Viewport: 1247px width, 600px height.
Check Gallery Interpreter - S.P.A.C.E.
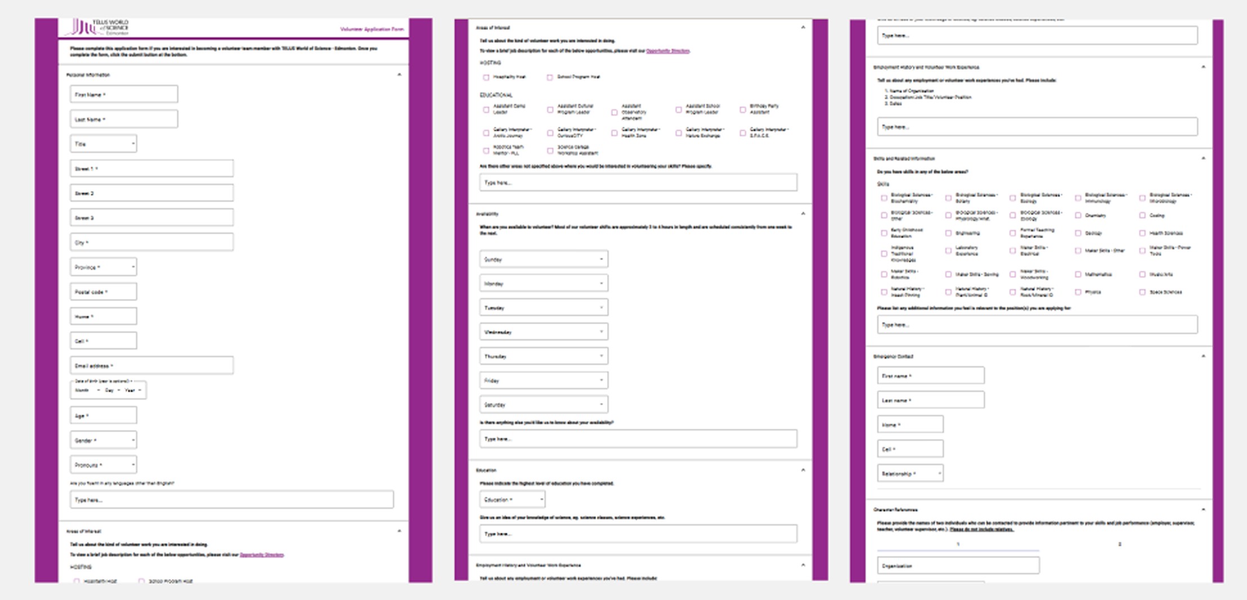pos(743,133)
